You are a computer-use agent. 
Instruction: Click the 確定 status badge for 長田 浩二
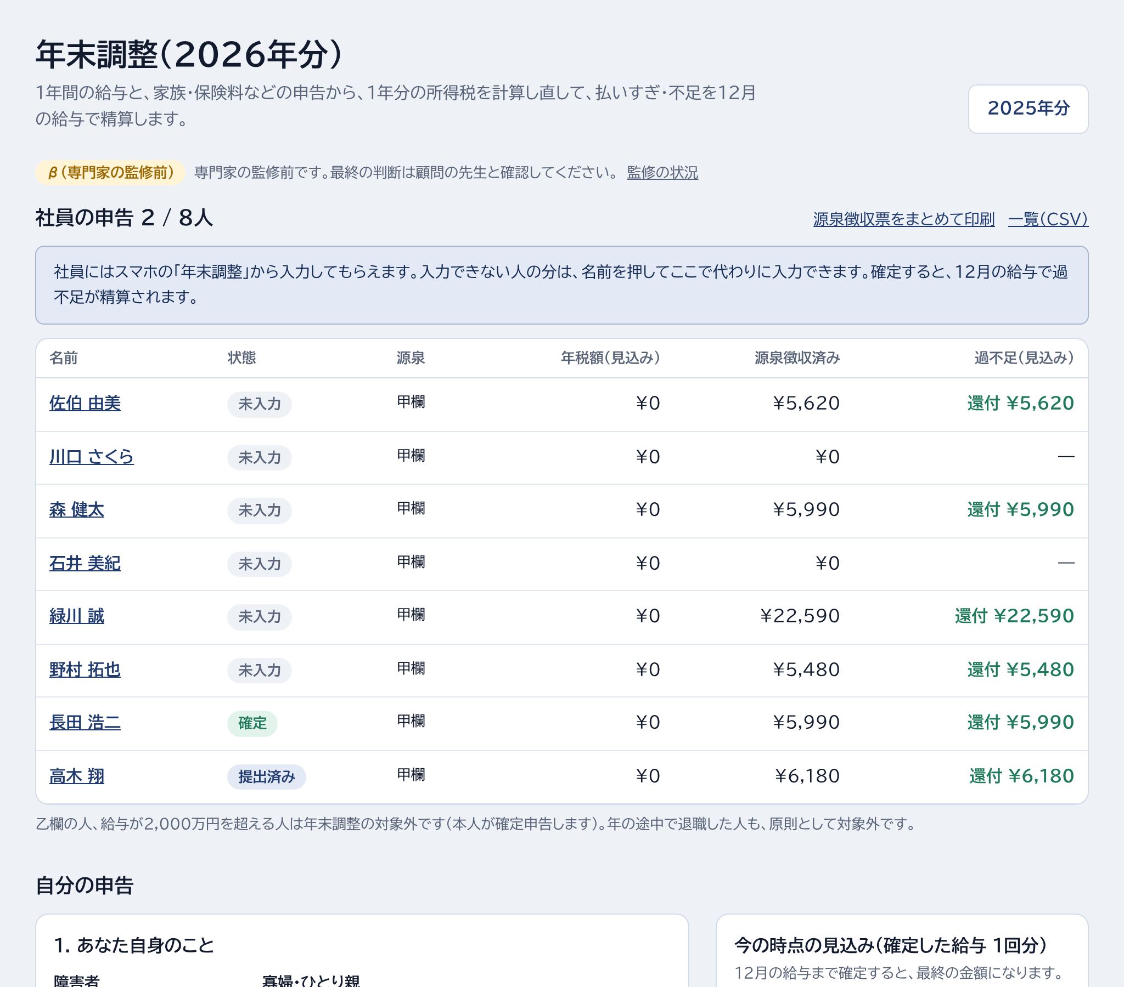click(x=252, y=723)
